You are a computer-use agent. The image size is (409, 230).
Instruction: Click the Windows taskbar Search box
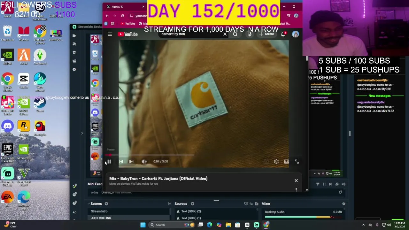pyautogui.click(x=172, y=225)
